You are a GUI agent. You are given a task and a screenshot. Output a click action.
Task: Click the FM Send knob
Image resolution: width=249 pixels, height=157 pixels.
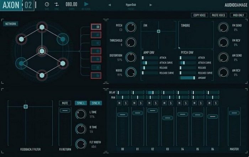pos(223,28)
